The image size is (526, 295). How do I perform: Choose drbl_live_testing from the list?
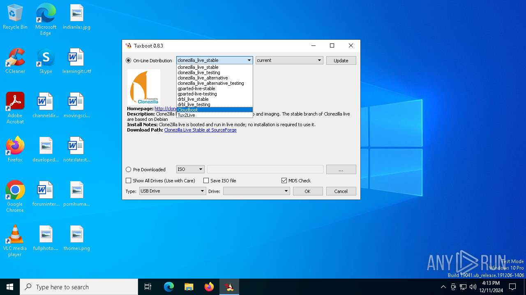click(x=215, y=104)
